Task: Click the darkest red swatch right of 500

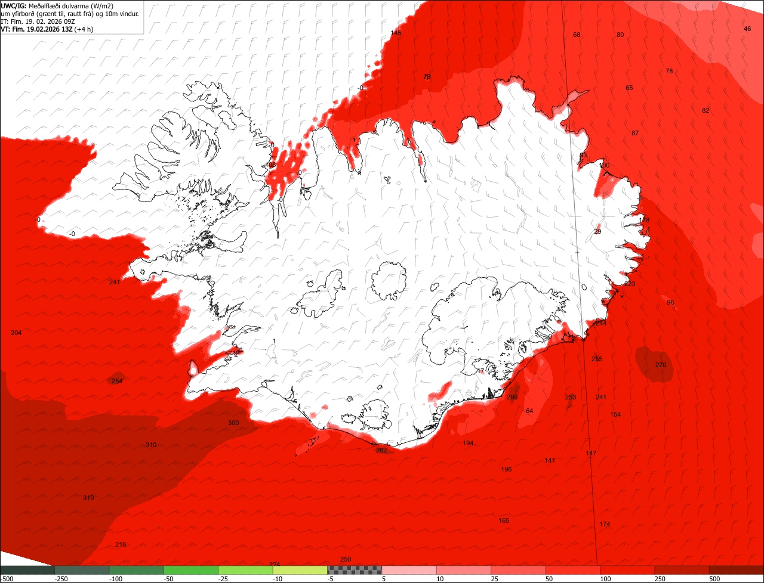Action: pos(737,570)
